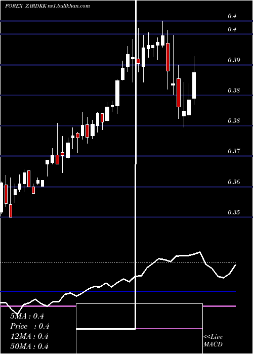Click the FOREX ZARDKK chart title text

click(x=26, y=6)
